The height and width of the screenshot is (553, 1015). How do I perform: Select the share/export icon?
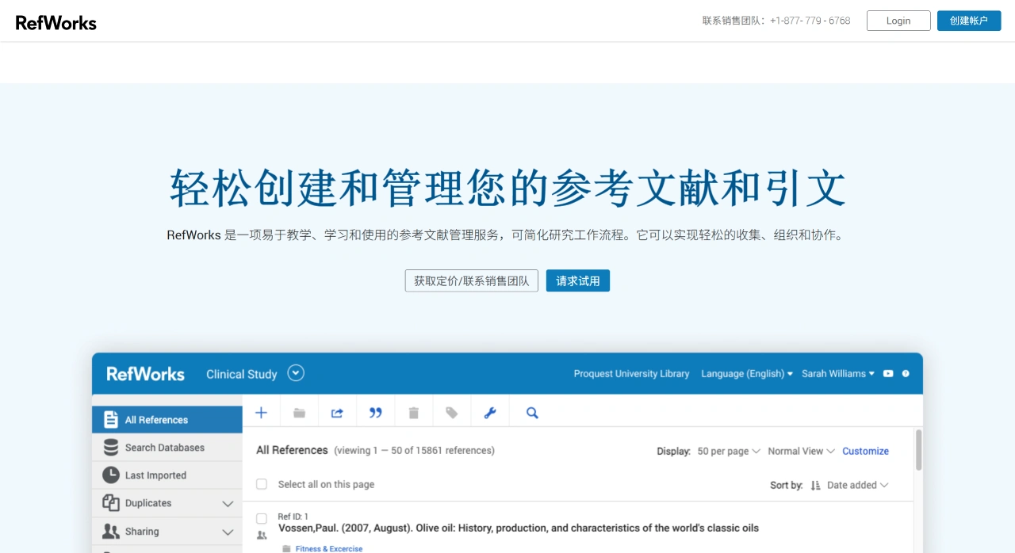click(337, 412)
